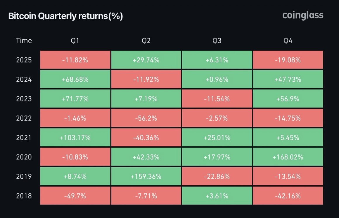Viewport: 339px width, 218px height.
Task: Click the 2025 Q4 -19.08% cell
Action: 288,60
